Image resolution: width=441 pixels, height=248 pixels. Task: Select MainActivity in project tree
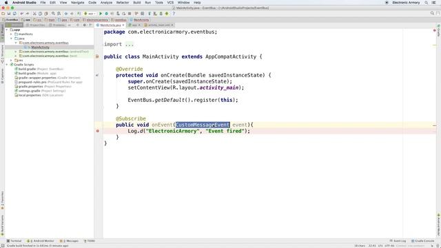[x=40, y=48]
